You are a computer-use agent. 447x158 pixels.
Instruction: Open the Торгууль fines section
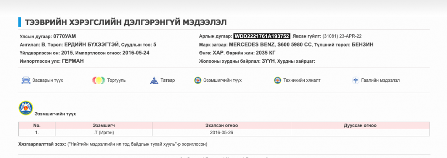(116, 81)
